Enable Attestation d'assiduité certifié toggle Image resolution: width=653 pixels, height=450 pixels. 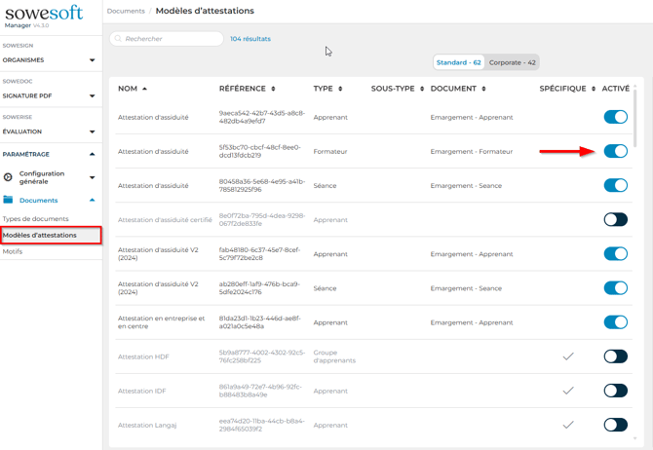pos(616,219)
